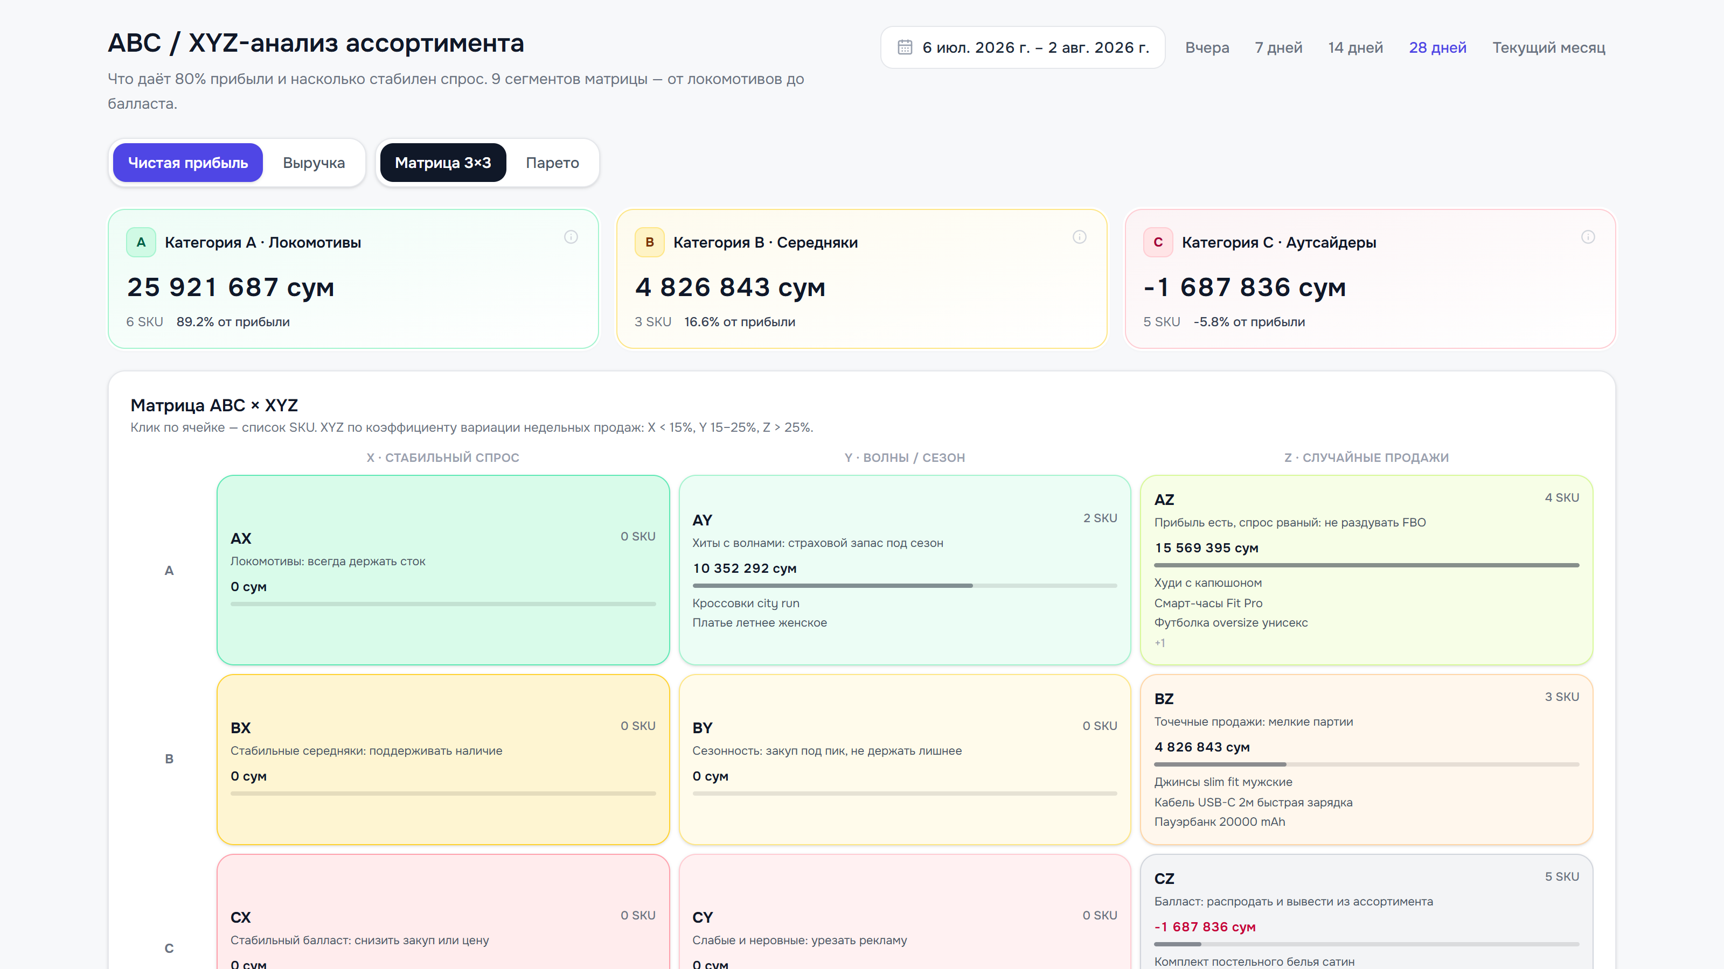Click the 4 SKU count in AZ
The width and height of the screenshot is (1724, 969).
(x=1561, y=497)
